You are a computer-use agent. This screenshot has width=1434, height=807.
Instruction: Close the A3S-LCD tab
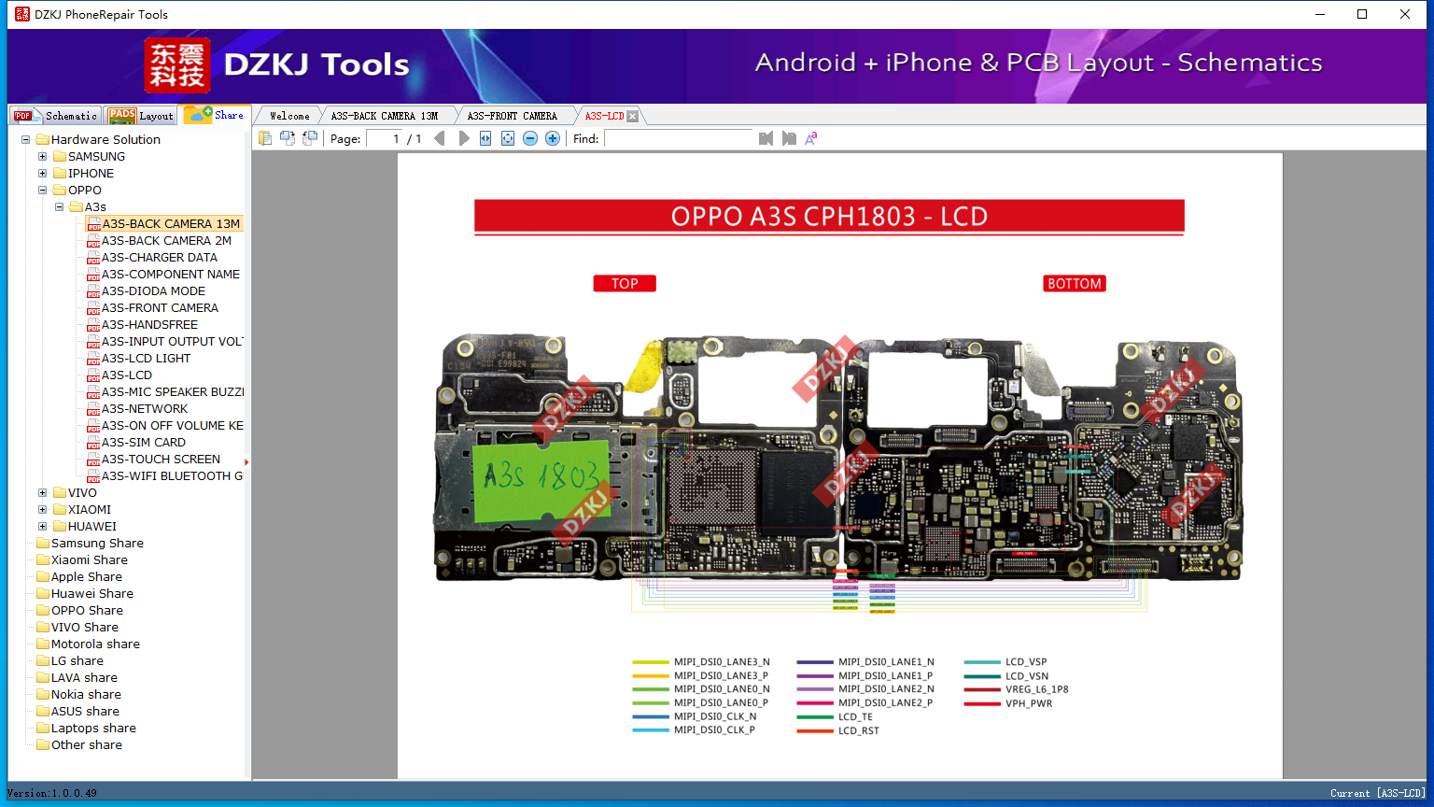pos(633,116)
